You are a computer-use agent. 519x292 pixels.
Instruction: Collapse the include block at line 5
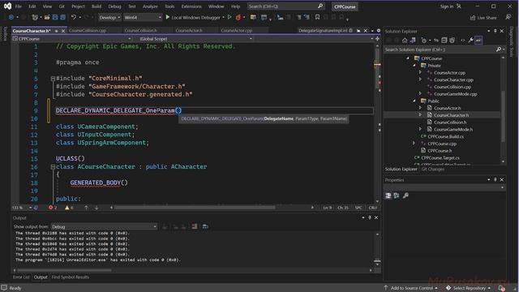(x=53, y=79)
